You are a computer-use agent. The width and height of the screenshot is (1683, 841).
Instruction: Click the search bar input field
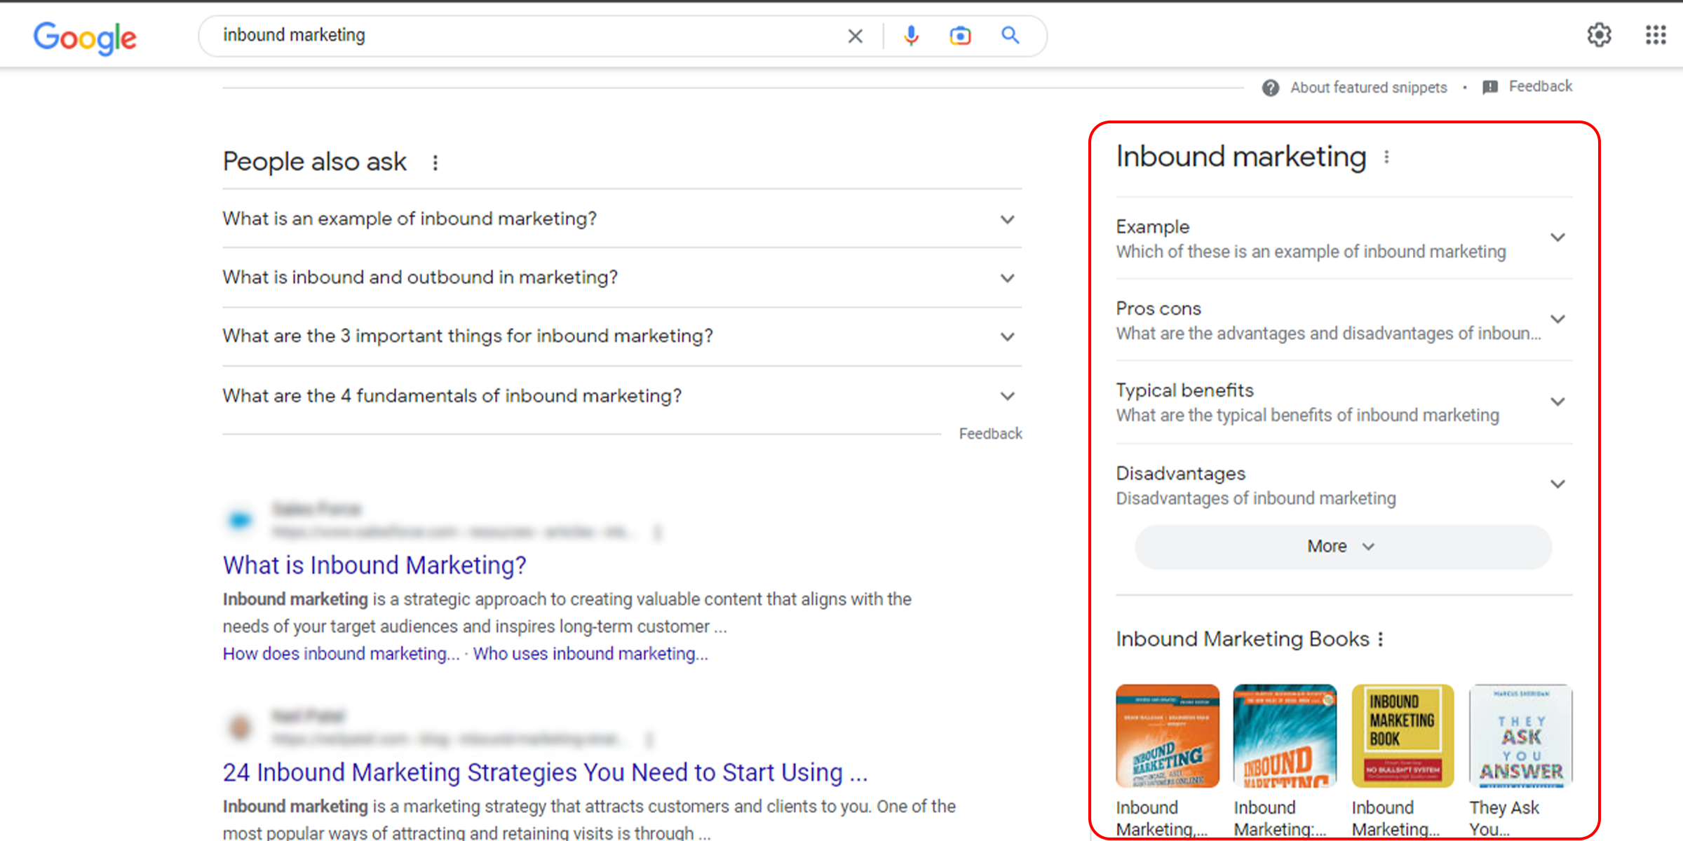click(x=526, y=36)
